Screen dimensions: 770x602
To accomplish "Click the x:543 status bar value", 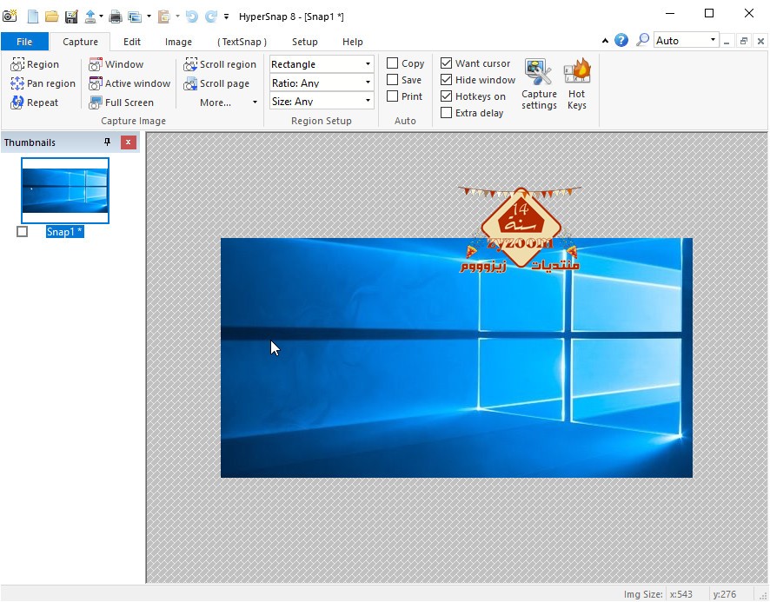I will (680, 594).
